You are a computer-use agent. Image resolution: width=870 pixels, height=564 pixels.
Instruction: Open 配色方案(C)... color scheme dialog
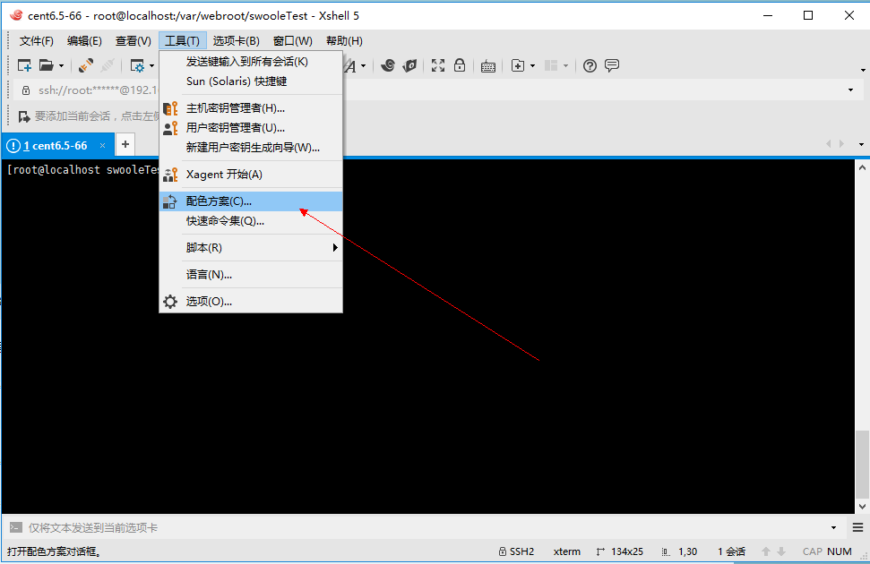pyautogui.click(x=251, y=201)
